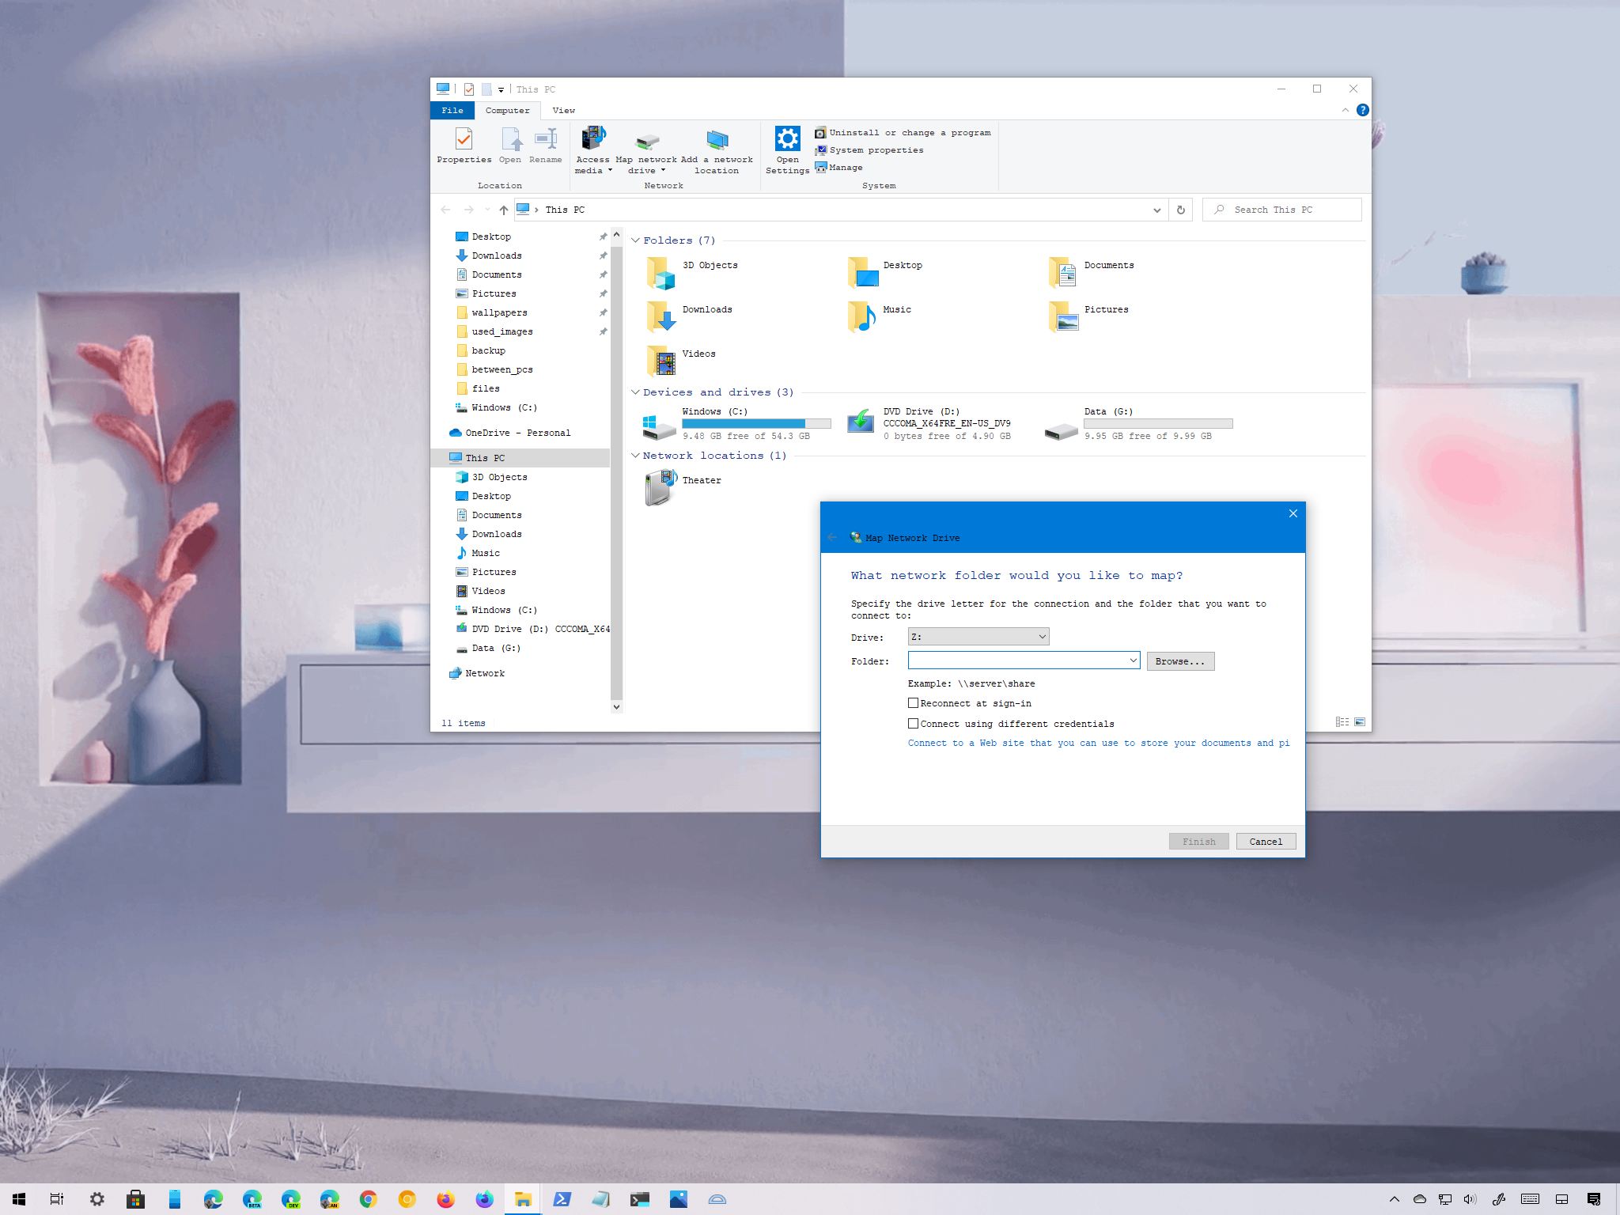Click the Folder input field
Viewport: 1620px width, 1215px height.
pyautogui.click(x=1019, y=661)
